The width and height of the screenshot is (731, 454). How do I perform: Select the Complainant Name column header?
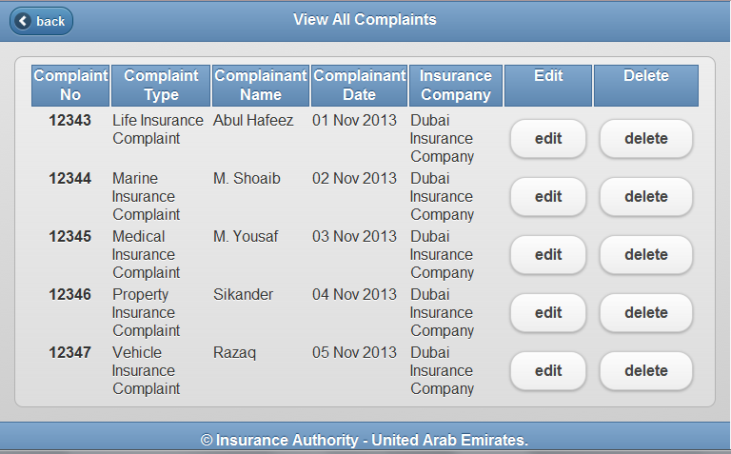[x=261, y=86]
